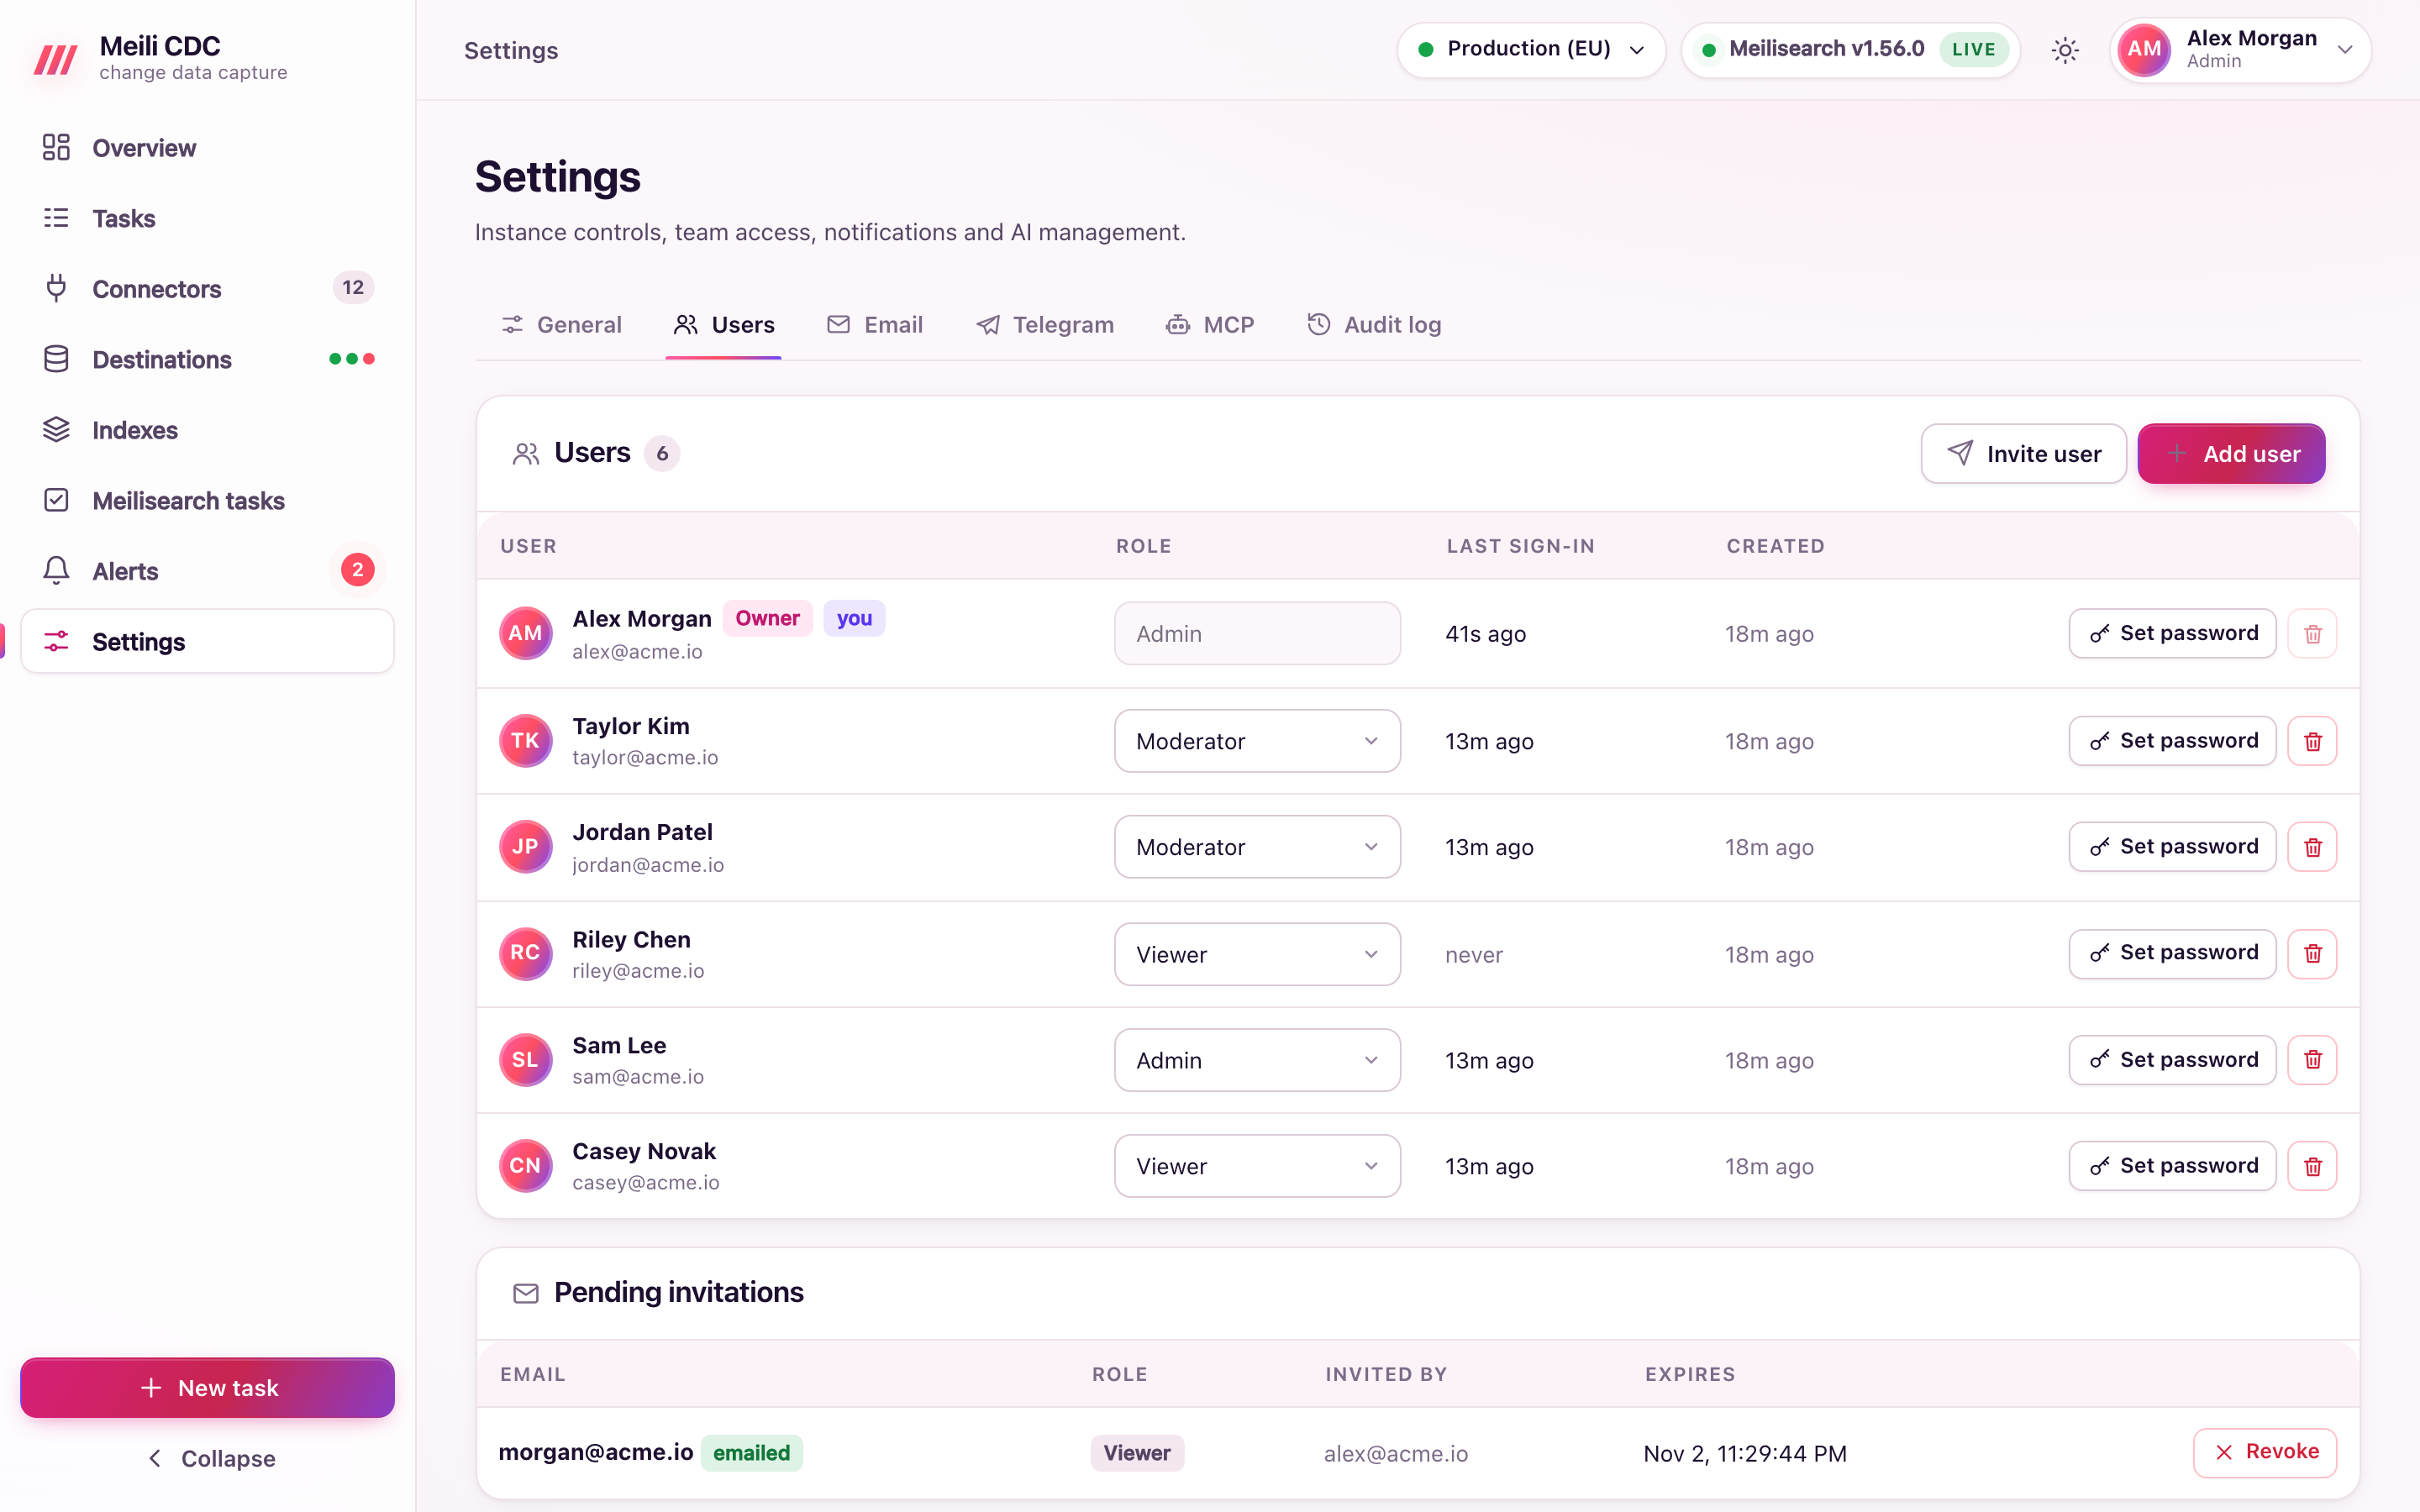Screen dimensions: 2420x1512
Task: Click Casey Novak's CN avatar
Action: click(525, 1166)
